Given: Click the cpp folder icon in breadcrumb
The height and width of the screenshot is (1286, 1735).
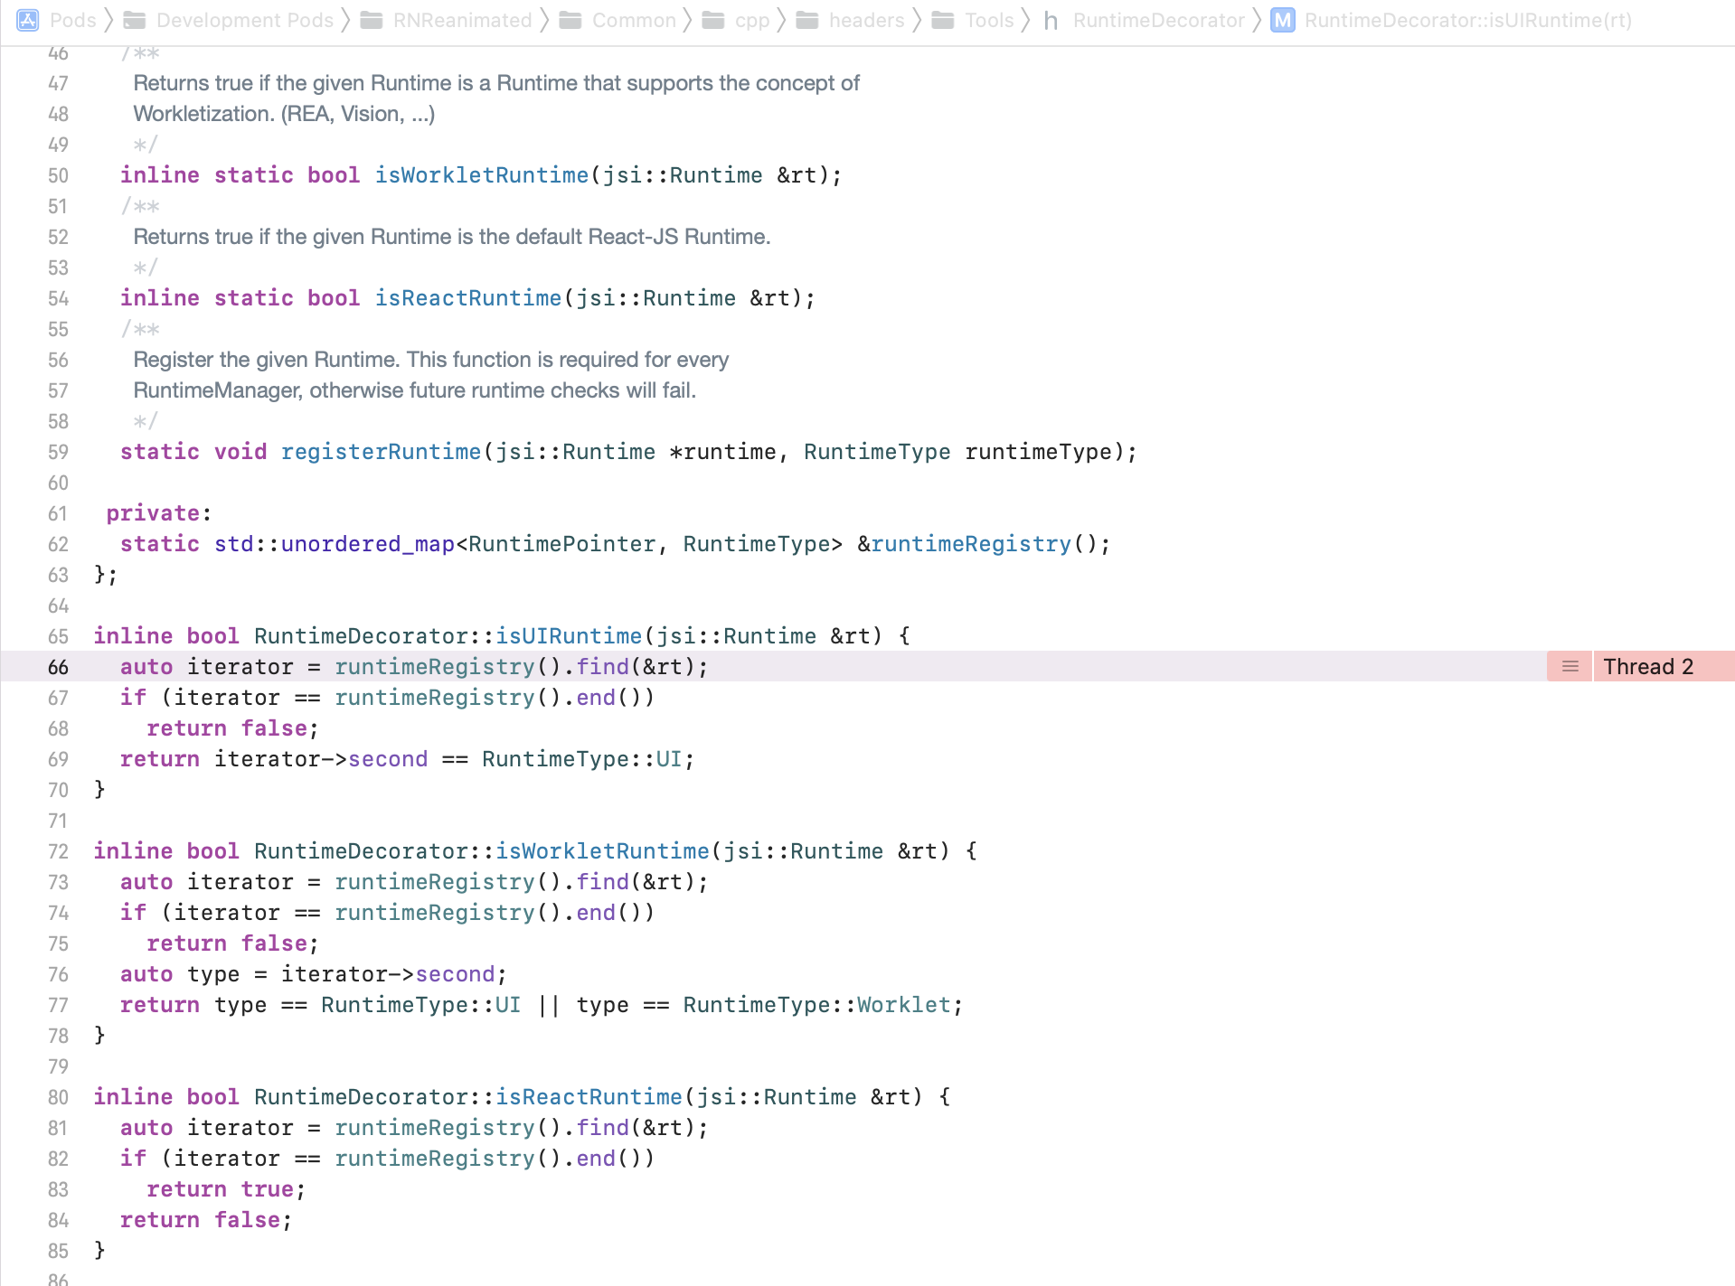Looking at the screenshot, I should click(713, 20).
